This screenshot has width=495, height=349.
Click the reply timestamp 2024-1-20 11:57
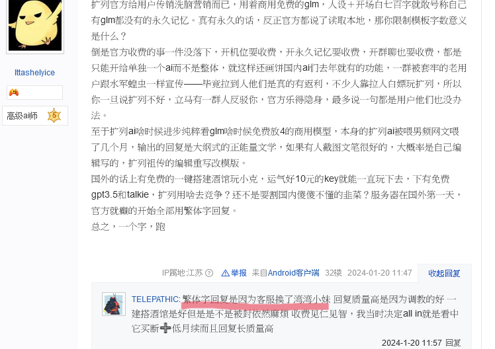tap(412, 342)
